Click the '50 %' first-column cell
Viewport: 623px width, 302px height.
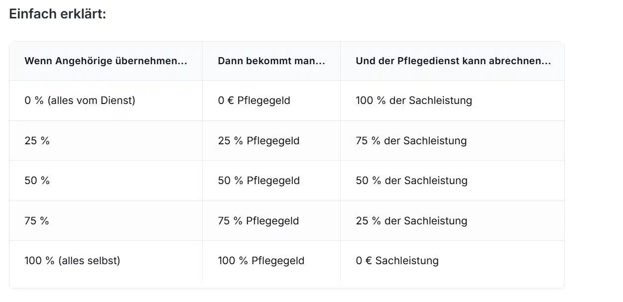(x=37, y=181)
